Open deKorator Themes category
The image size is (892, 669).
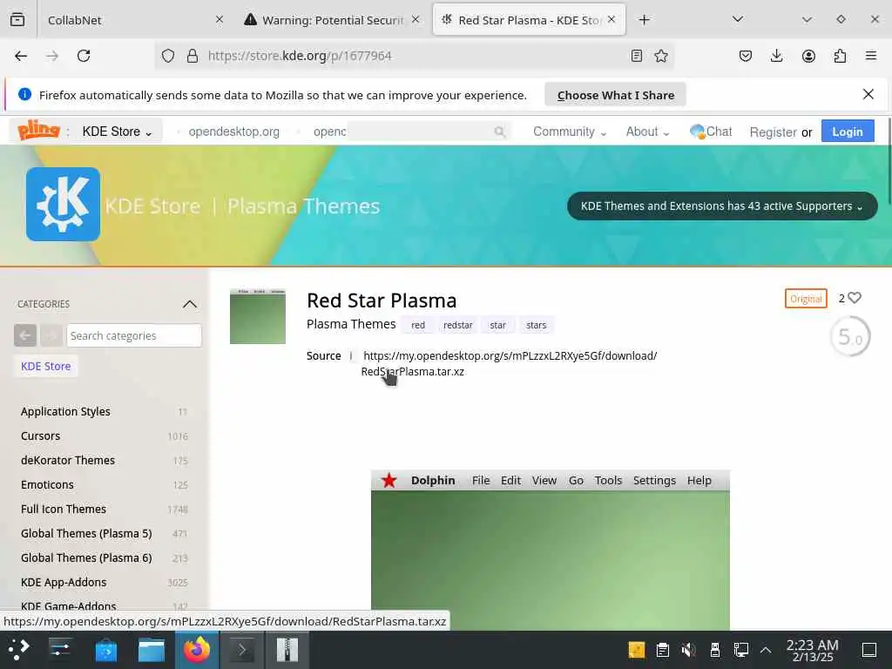68,460
